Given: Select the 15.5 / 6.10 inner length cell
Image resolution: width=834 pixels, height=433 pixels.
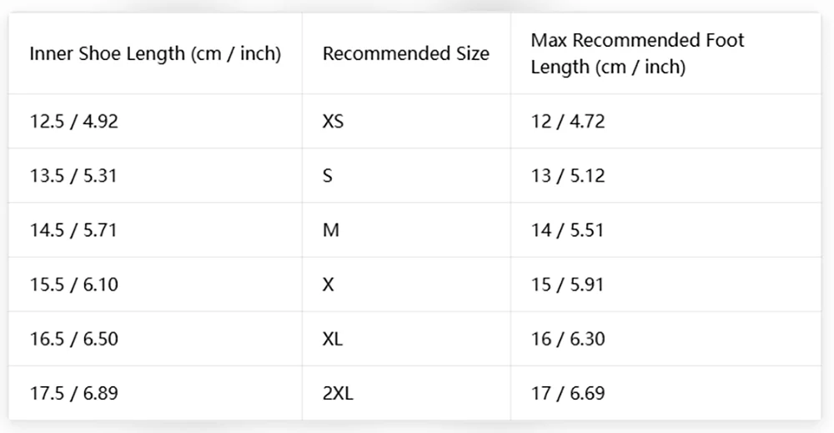Looking at the screenshot, I should 155,284.
